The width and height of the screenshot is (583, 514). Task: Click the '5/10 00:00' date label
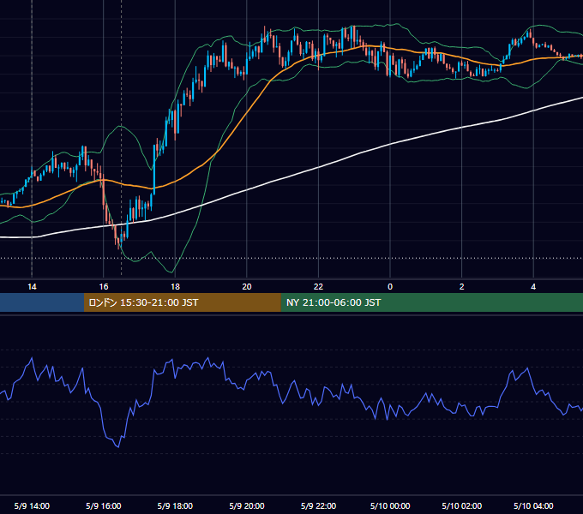(x=390, y=505)
